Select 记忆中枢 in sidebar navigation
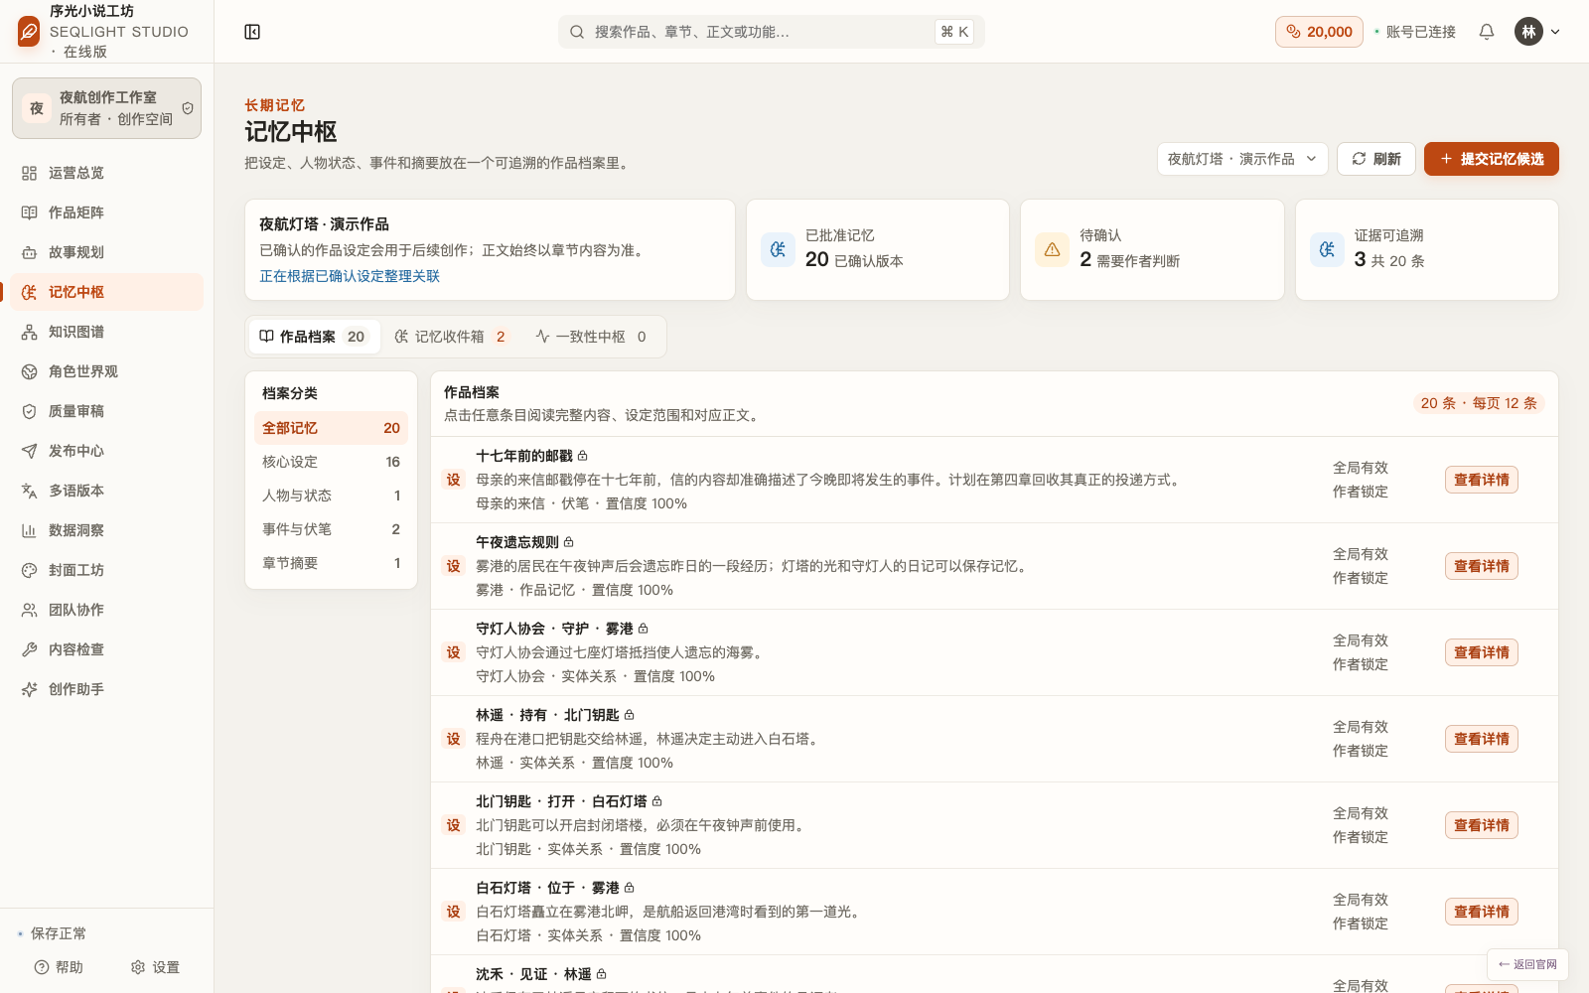The height and width of the screenshot is (993, 1589). [x=106, y=292]
